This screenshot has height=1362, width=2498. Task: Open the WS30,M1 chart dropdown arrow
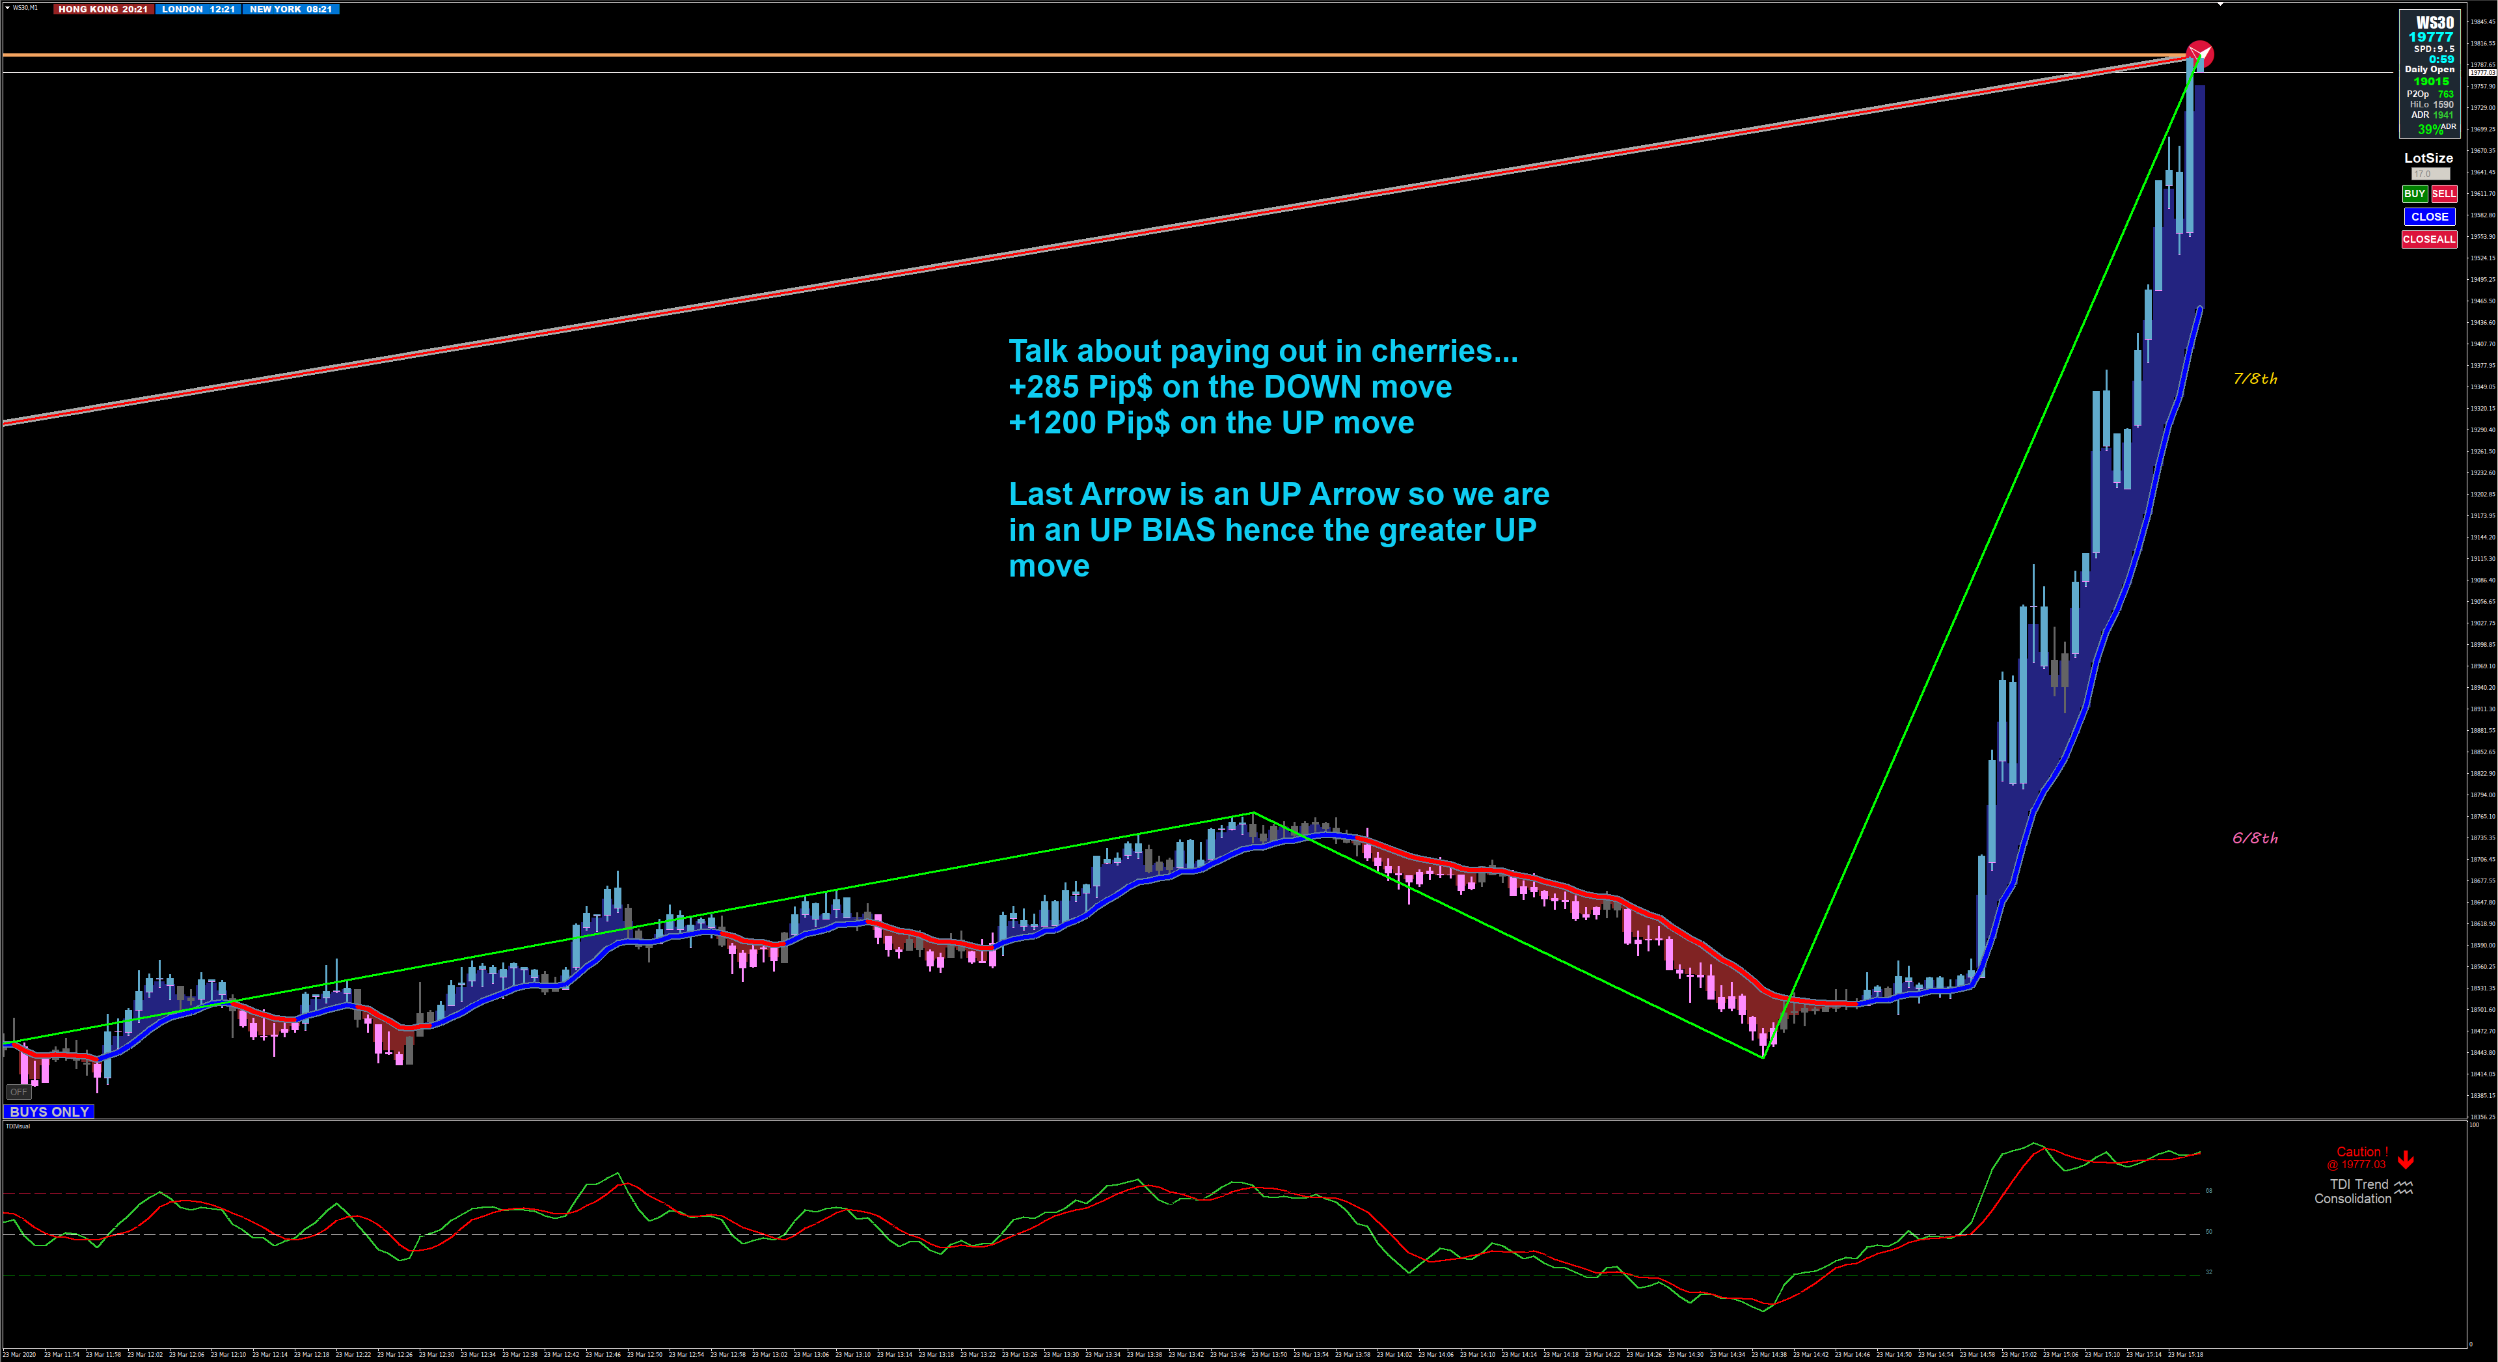[x=8, y=8]
